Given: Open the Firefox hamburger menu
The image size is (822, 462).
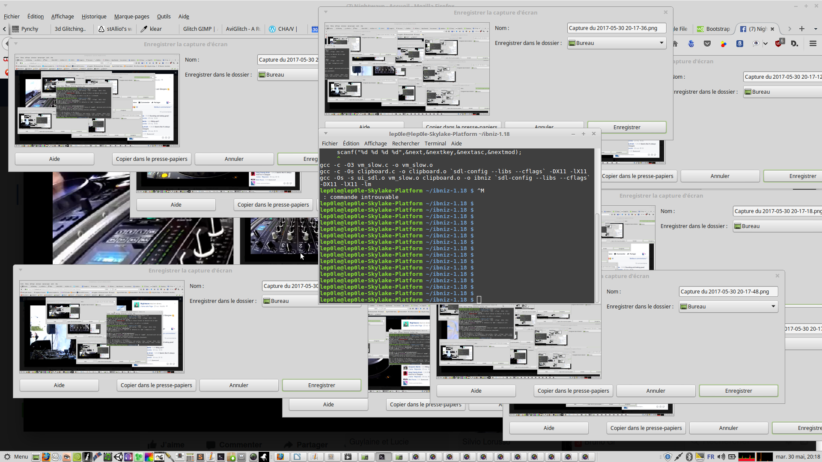Looking at the screenshot, I should (x=813, y=44).
